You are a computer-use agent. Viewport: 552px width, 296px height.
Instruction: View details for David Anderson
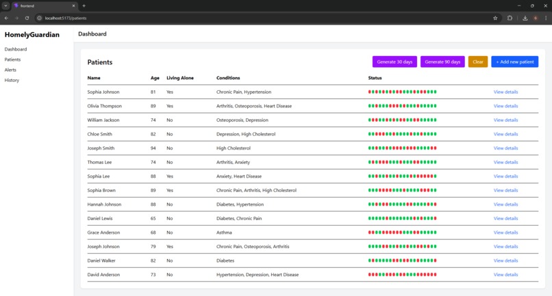[505, 275]
